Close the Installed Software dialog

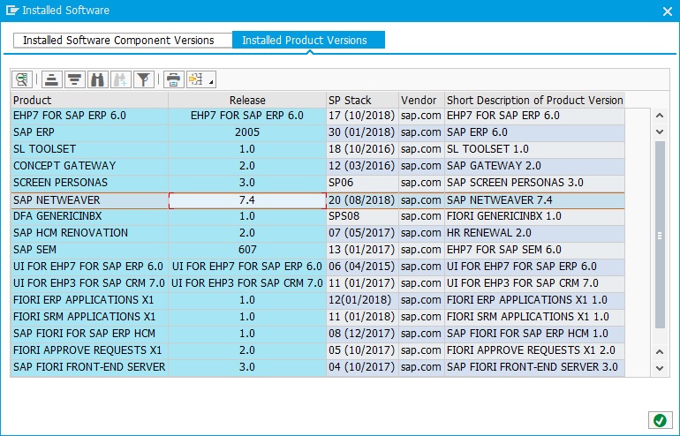click(x=668, y=11)
